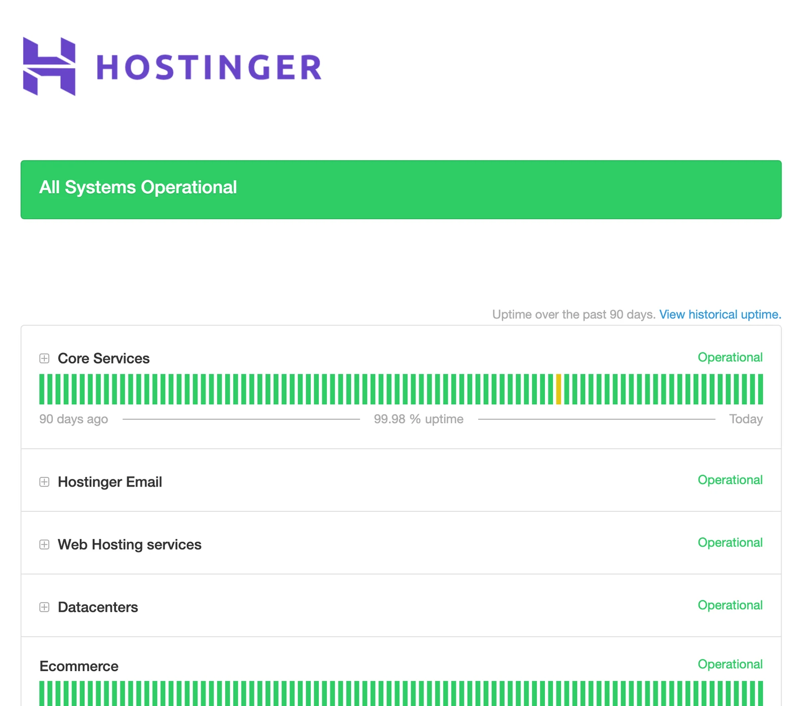Click Operational status for Web Hosting services

(730, 543)
